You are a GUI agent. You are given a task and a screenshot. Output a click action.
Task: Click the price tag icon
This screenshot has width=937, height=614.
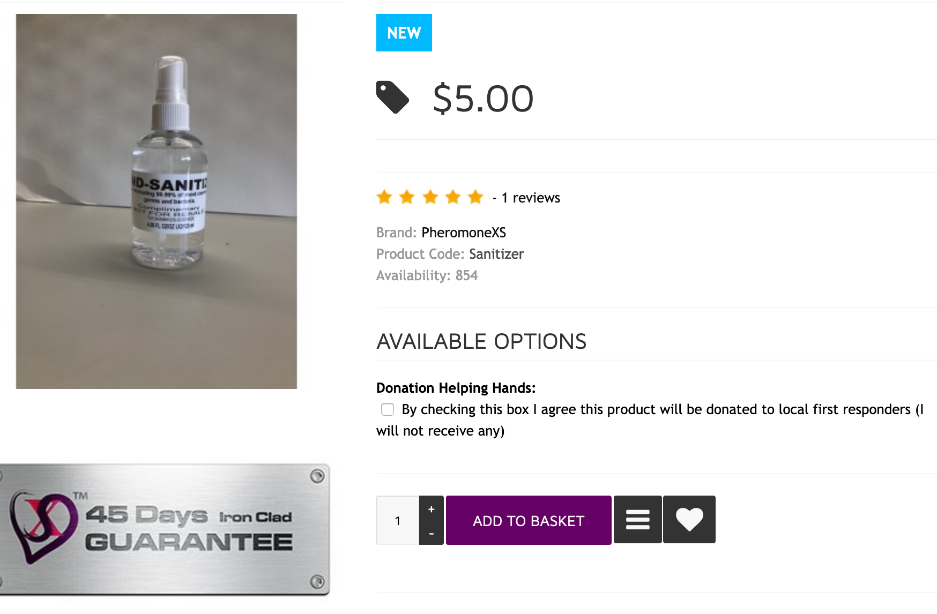(x=392, y=98)
